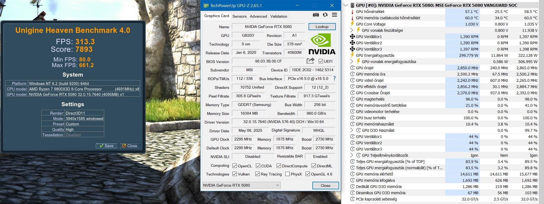Click thermometer icon beside GPU memória csatlakozási hőmérséklet
The width and height of the screenshot is (544, 204).
point(352,18)
